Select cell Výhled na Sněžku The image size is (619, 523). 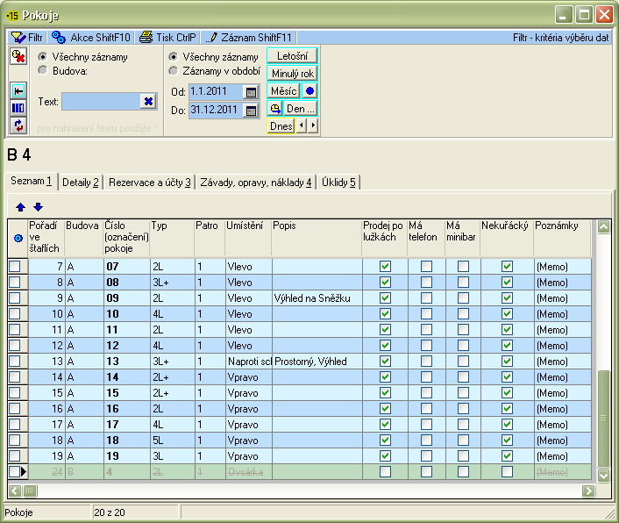pos(317,298)
